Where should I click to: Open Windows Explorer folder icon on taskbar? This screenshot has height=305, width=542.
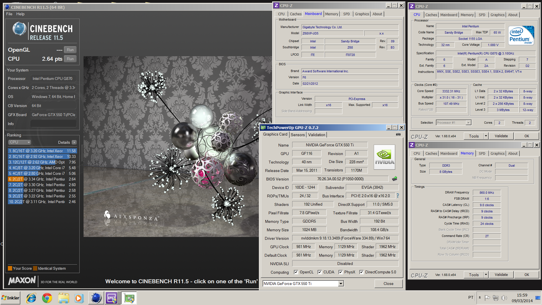(63, 298)
